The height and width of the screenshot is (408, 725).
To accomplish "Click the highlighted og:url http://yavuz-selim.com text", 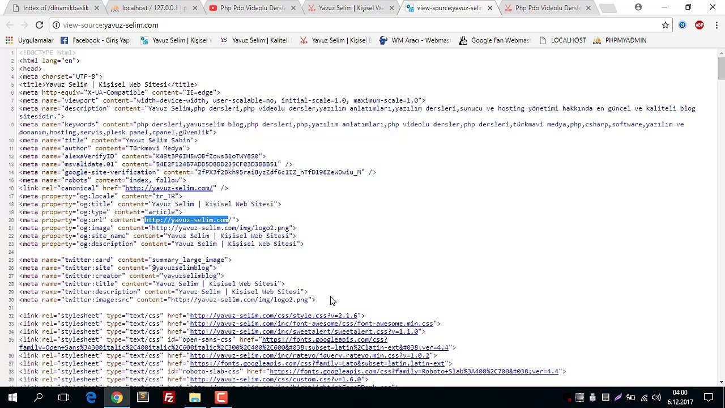I will pos(186,220).
